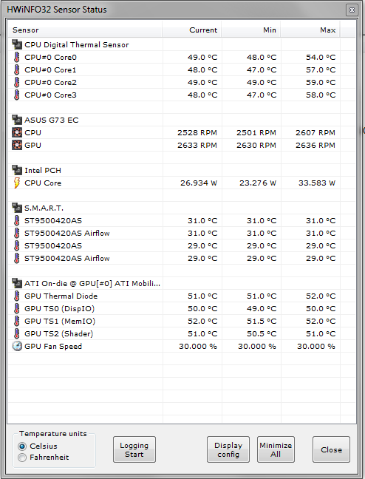This screenshot has height=479, width=365.
Task: Click thermometer icon beside GPU Thermal Diode
Action: 17,296
